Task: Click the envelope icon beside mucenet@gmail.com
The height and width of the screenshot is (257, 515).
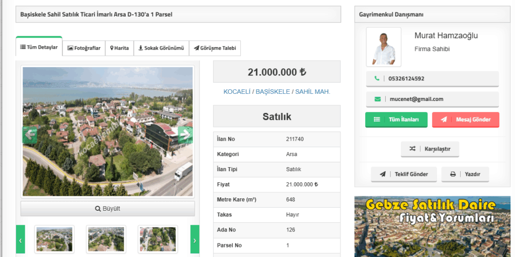Action: (377, 99)
